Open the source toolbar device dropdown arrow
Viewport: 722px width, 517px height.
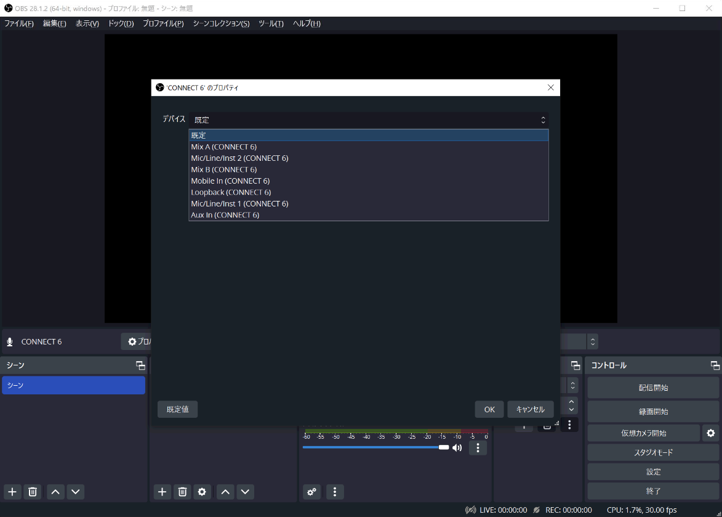coord(593,341)
